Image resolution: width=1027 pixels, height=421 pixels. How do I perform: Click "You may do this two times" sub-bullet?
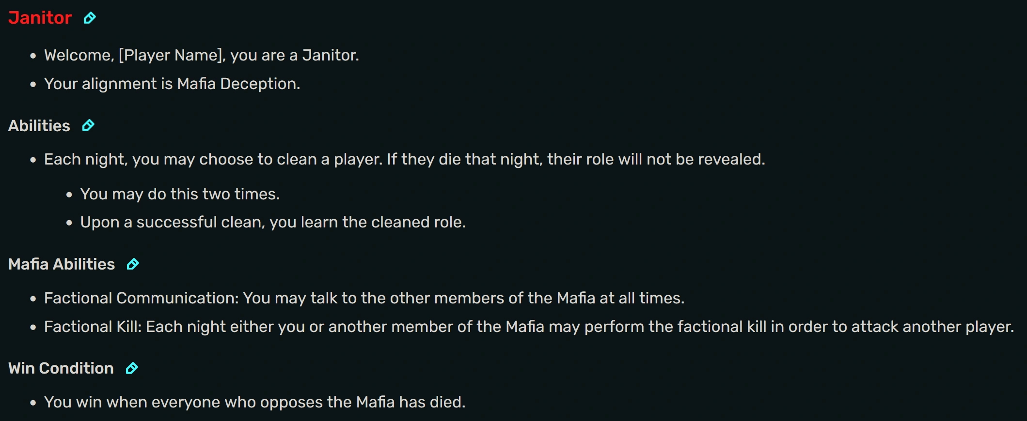(180, 194)
